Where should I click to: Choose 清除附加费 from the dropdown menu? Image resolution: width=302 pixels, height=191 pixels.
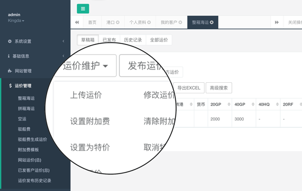pos(159,121)
